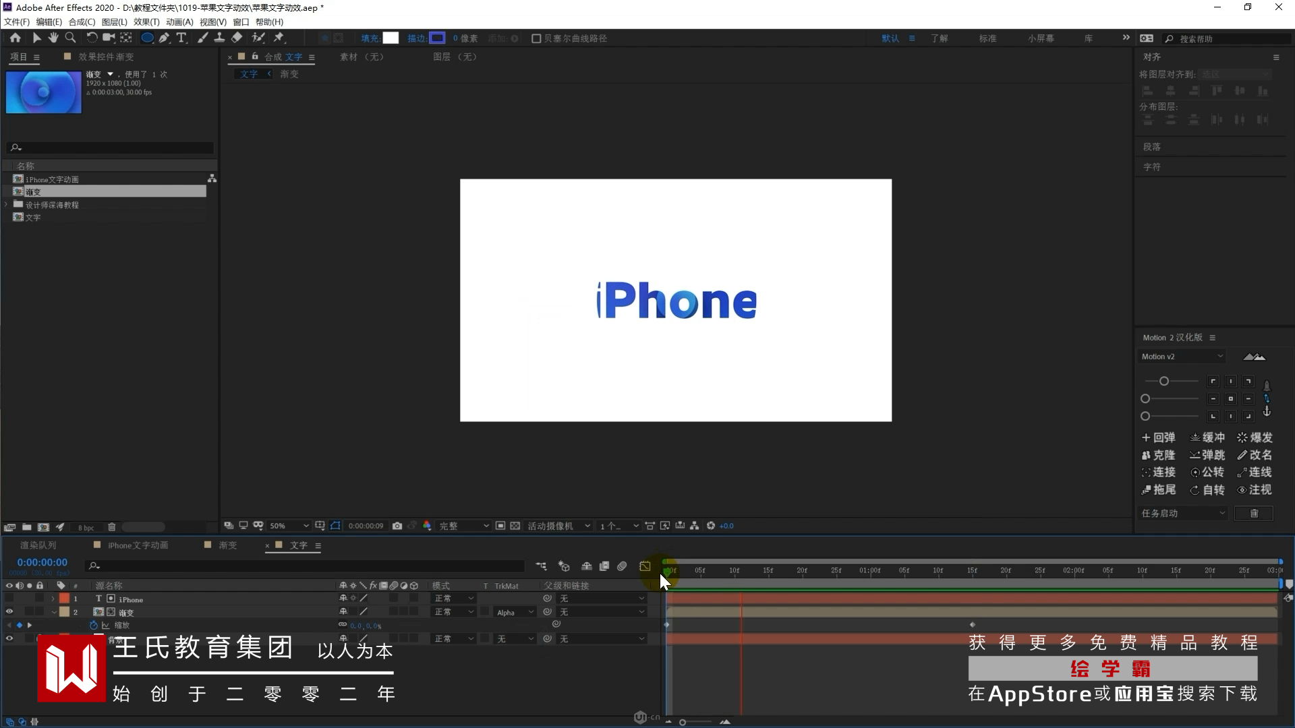
Task: Open the white fill color swatch
Action: (x=391, y=38)
